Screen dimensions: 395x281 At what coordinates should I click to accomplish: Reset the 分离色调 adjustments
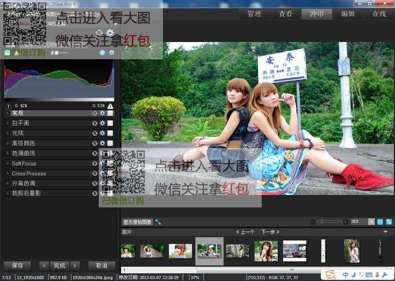[95, 183]
